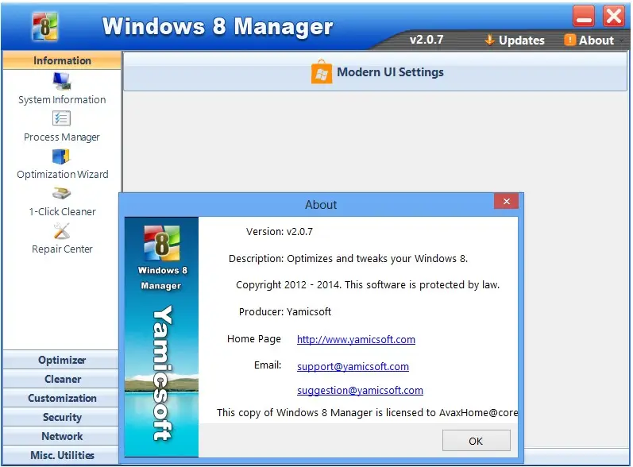
Task: Open the Security section
Action: (x=61, y=417)
